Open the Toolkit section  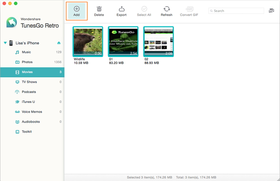(x=27, y=132)
